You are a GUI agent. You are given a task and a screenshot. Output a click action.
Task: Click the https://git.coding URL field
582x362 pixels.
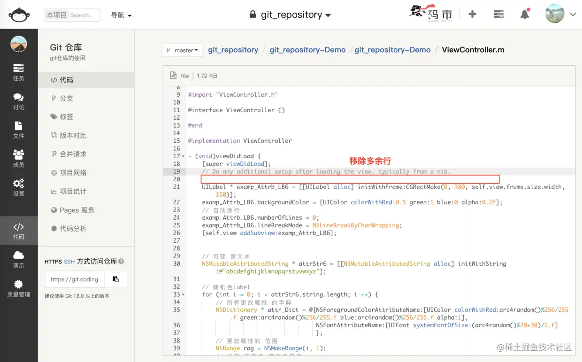click(75, 279)
